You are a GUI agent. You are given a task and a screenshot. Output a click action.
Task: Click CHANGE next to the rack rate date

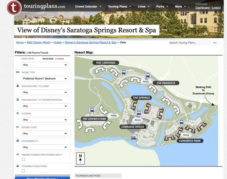[x=60, y=59]
